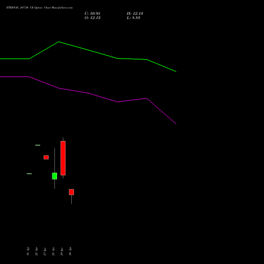Click the open value 'O: 12.13'
Image resolution: width=264 pixels, height=264 pixels.
92,18
